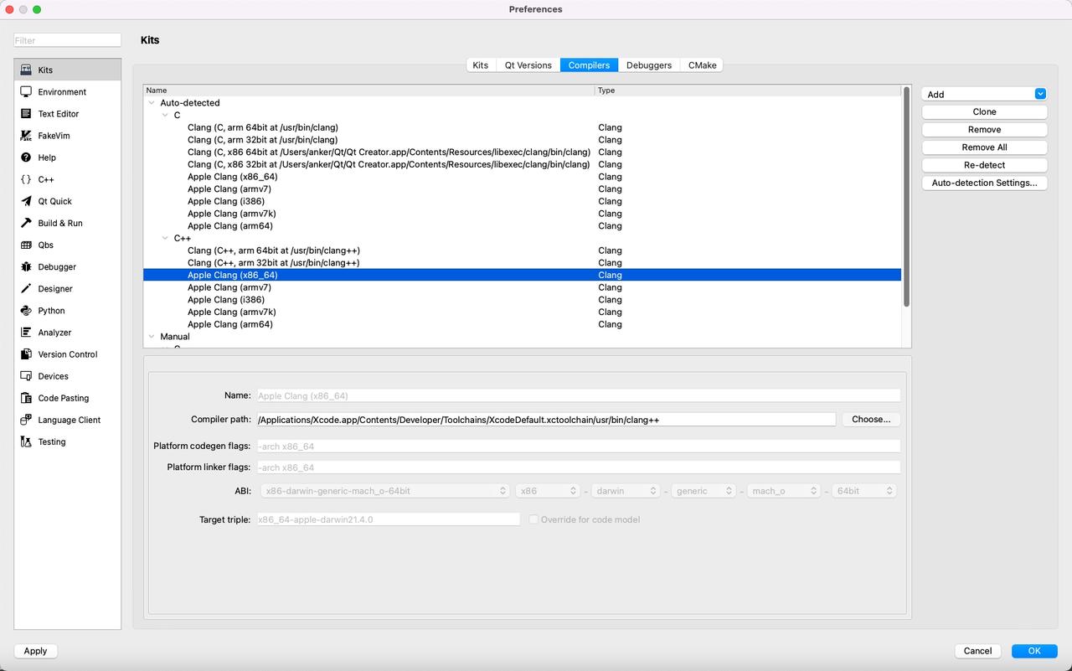
Task: Switch to the CMake tab
Action: click(x=702, y=65)
